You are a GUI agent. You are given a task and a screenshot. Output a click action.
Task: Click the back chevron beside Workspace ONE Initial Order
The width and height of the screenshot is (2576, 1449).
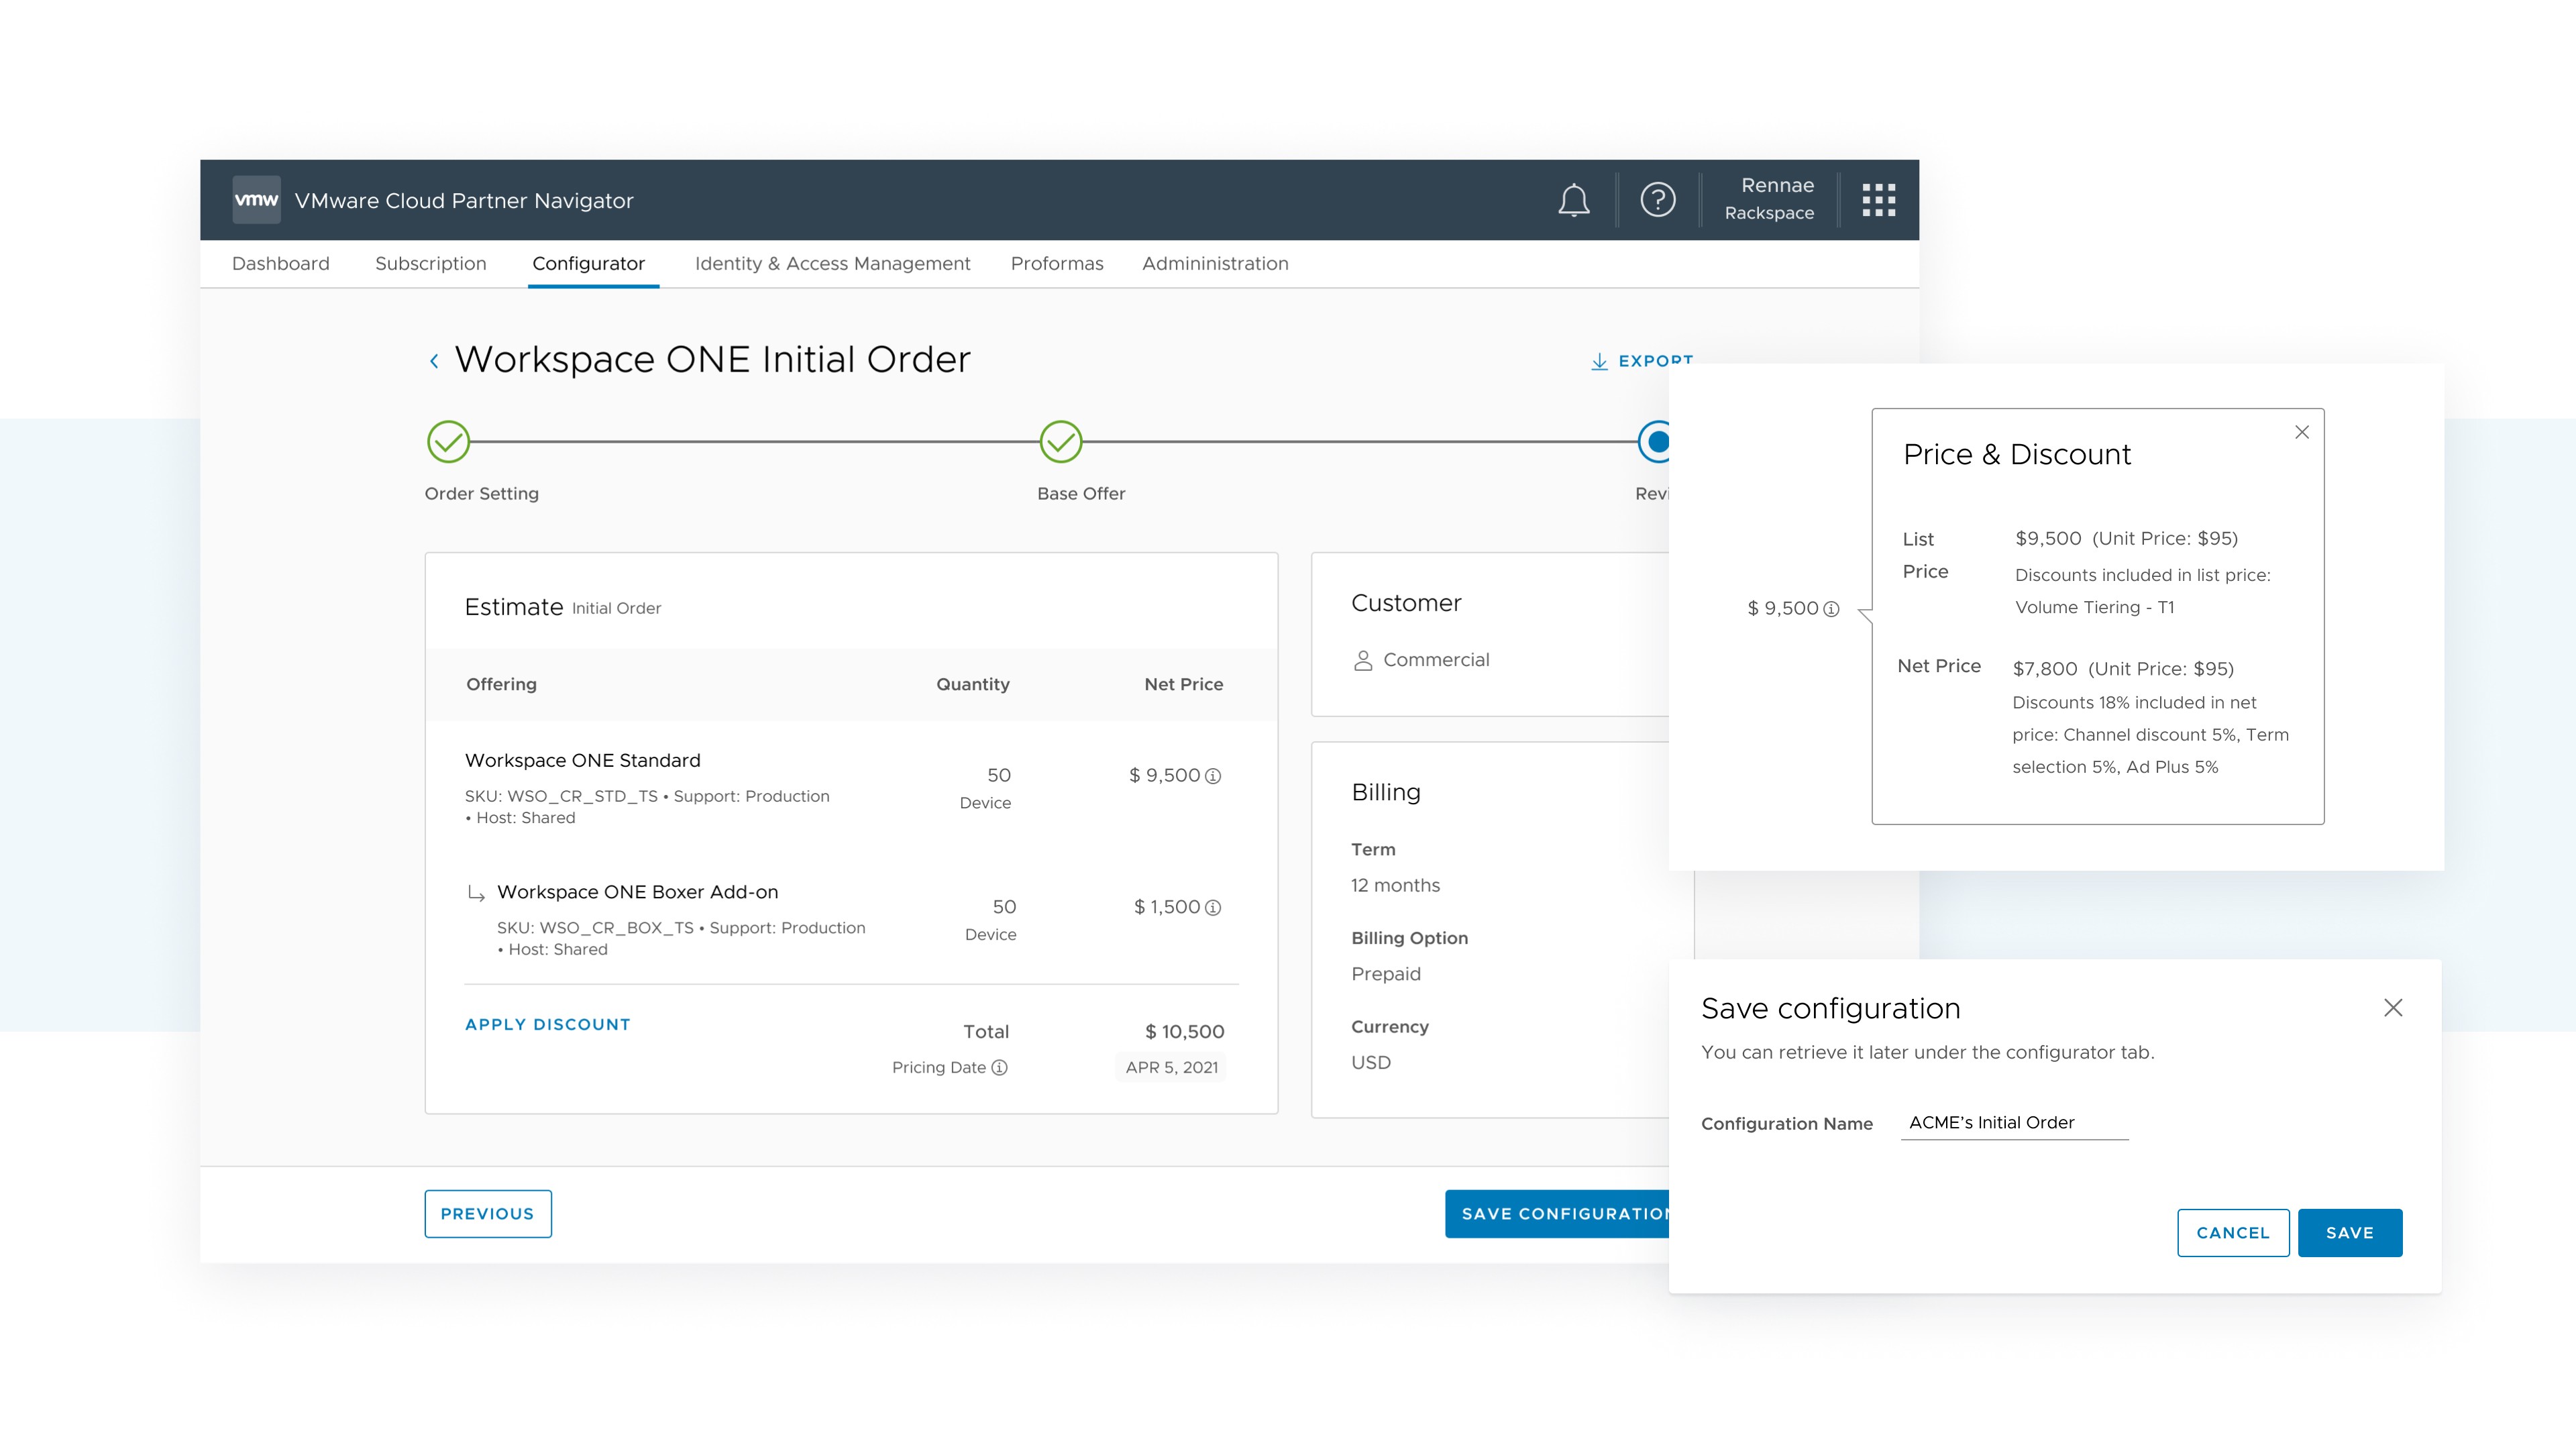pyautogui.click(x=434, y=361)
